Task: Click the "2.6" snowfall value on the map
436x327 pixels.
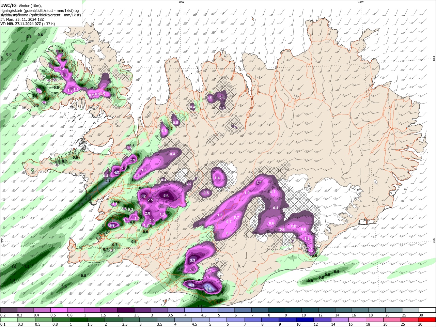Action: tap(166, 196)
